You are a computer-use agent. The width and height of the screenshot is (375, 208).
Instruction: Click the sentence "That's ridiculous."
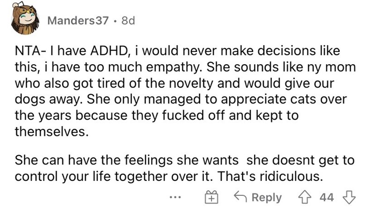click(270, 177)
